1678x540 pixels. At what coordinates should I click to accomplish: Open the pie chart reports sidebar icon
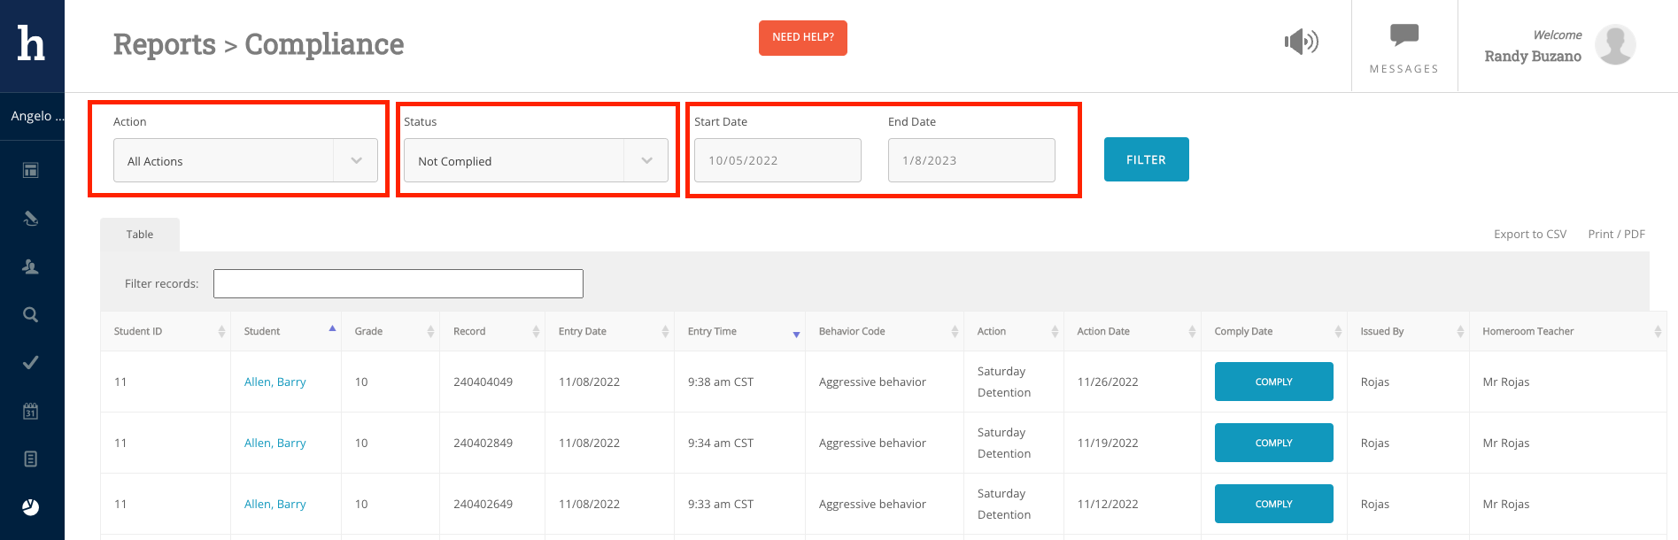31,507
